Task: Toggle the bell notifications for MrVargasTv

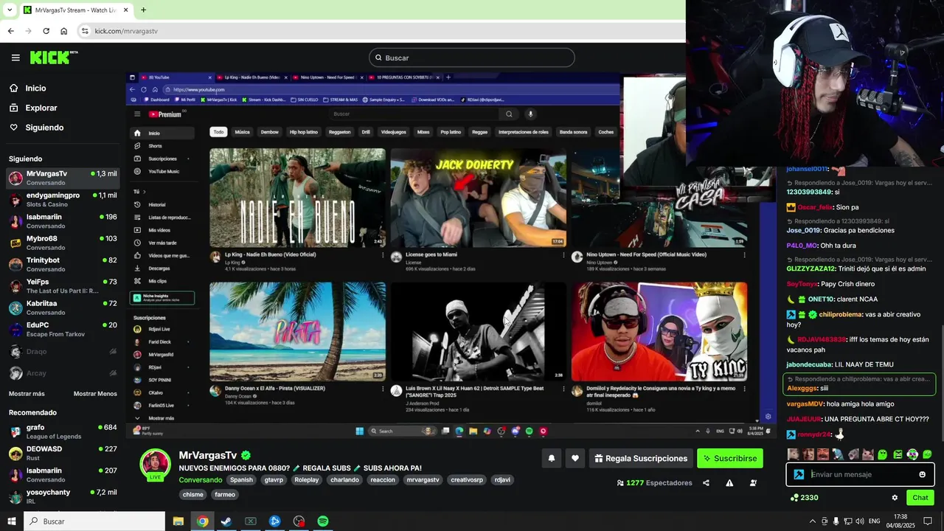Action: (x=551, y=458)
